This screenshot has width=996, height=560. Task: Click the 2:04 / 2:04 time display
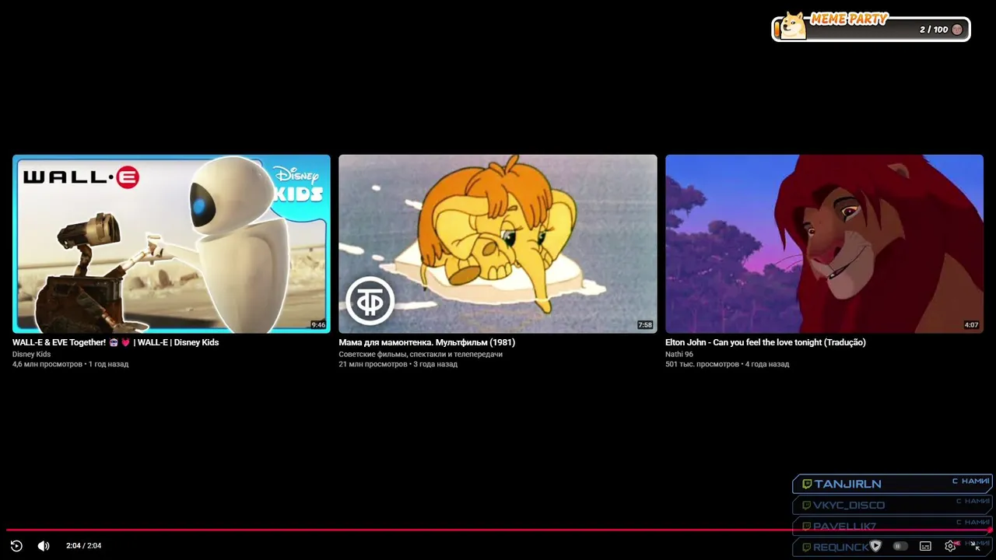point(83,546)
